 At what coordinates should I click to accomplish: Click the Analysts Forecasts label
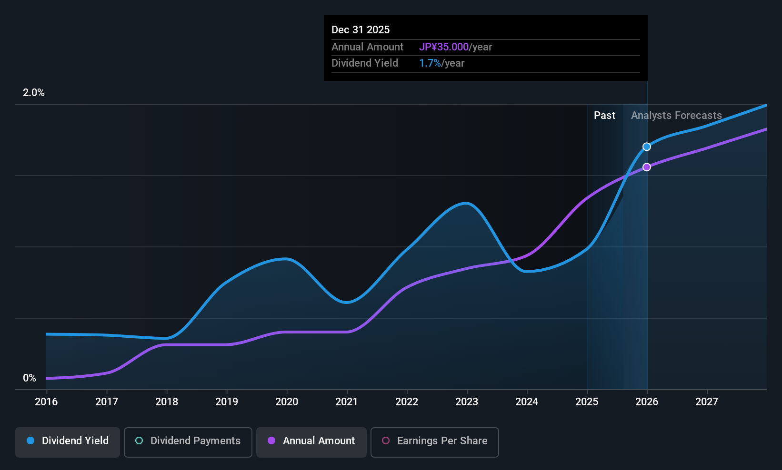[x=676, y=116]
